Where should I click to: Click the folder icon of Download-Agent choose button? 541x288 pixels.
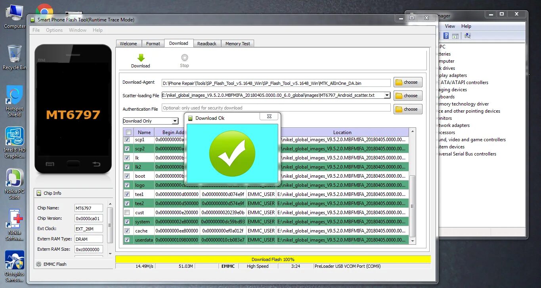[399, 83]
